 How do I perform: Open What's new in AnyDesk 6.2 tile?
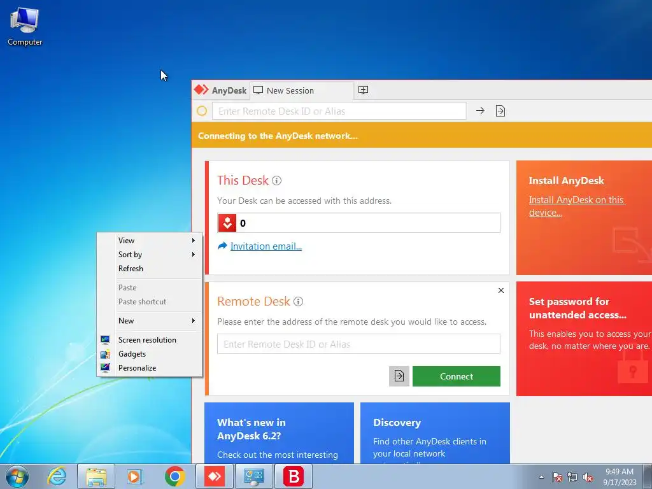279,433
